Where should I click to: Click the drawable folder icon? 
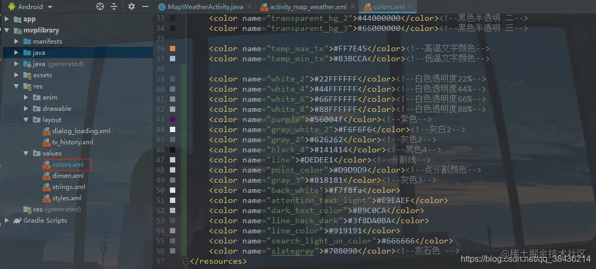pyautogui.click(x=37, y=108)
